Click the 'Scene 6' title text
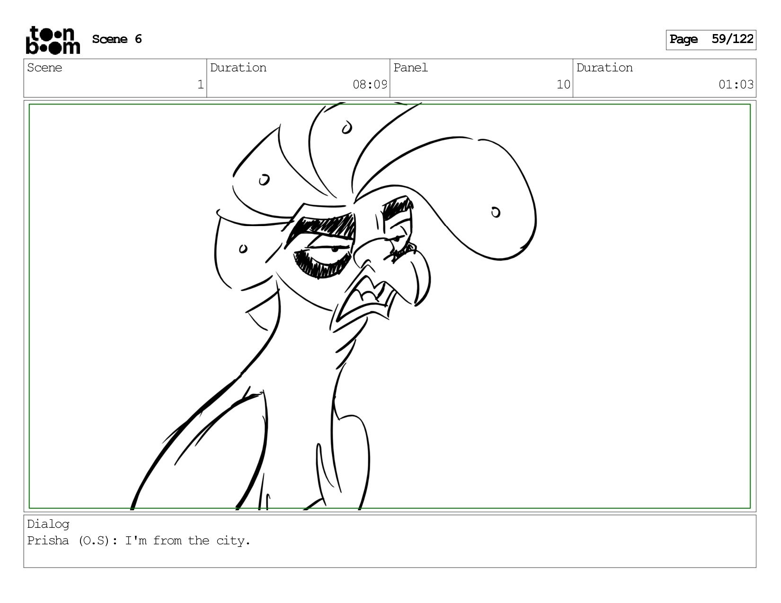Viewport: 781px width, 603px height. 117,39
